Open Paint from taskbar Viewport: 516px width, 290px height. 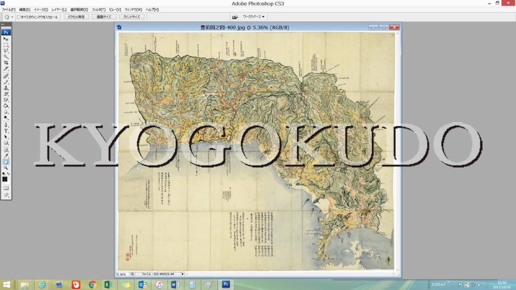(x=209, y=284)
